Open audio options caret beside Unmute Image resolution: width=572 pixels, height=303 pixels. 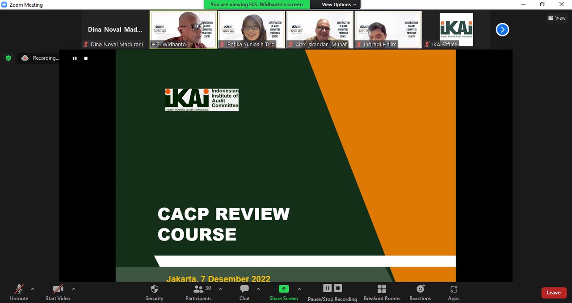(x=33, y=289)
